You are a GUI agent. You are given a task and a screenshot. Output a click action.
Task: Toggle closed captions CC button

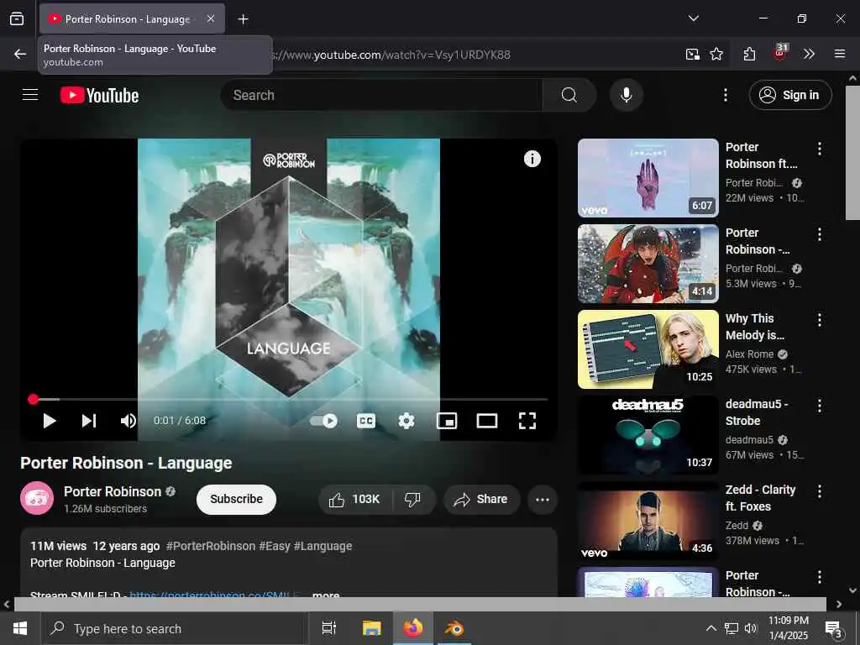coord(366,421)
